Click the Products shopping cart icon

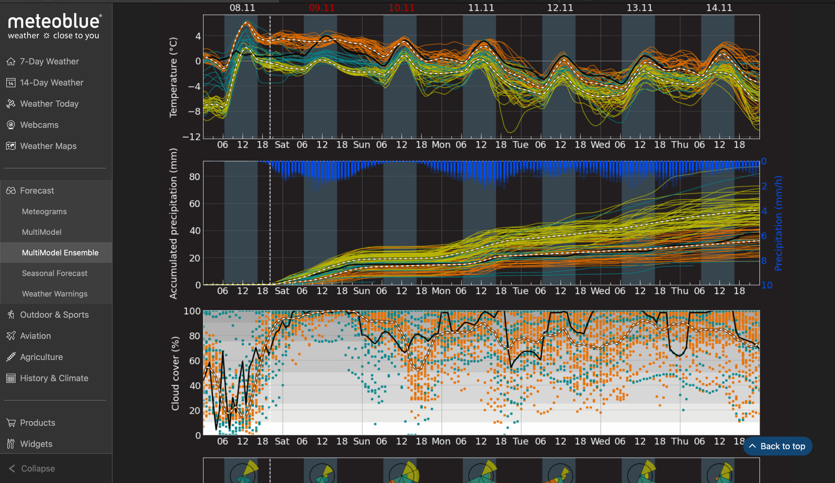[11, 423]
